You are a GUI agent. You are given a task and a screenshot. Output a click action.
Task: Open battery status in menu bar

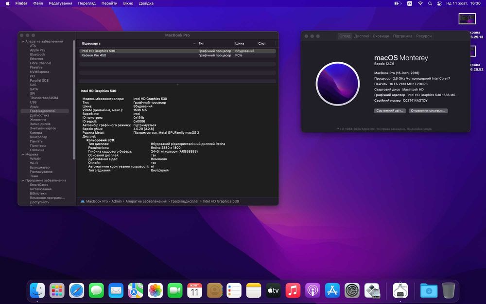pyautogui.click(x=398, y=3)
